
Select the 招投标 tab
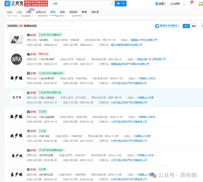tap(73, 12)
